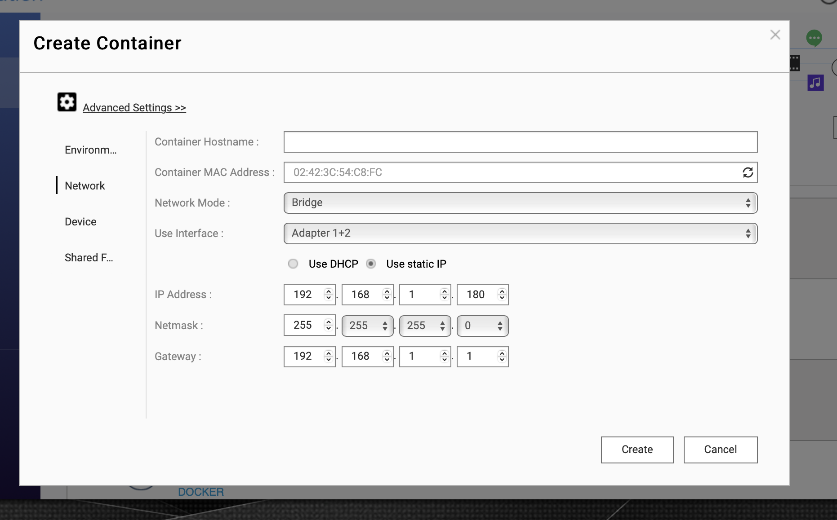Click the Use Interface label

tap(189, 234)
